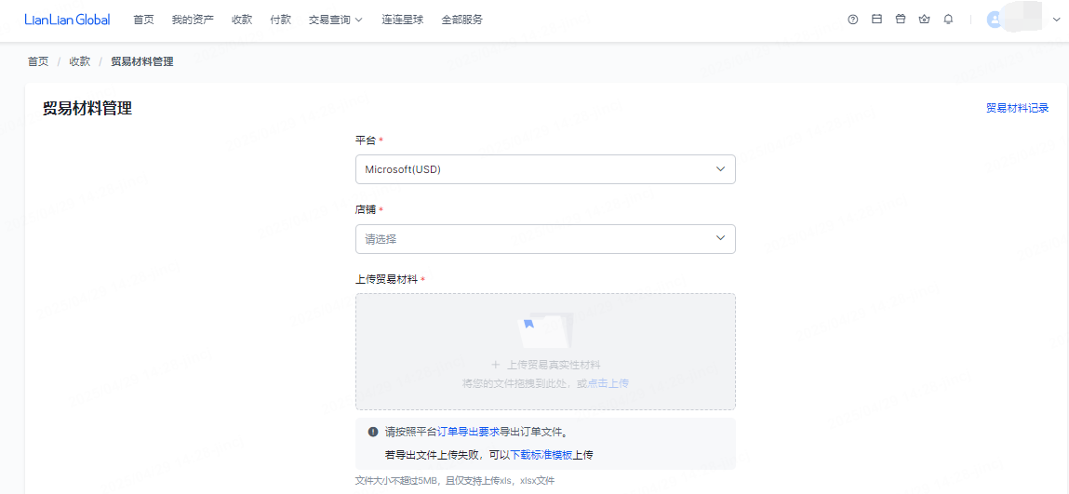Click the 首页 breadcrumb link
Image resolution: width=1069 pixels, height=494 pixels.
38,61
